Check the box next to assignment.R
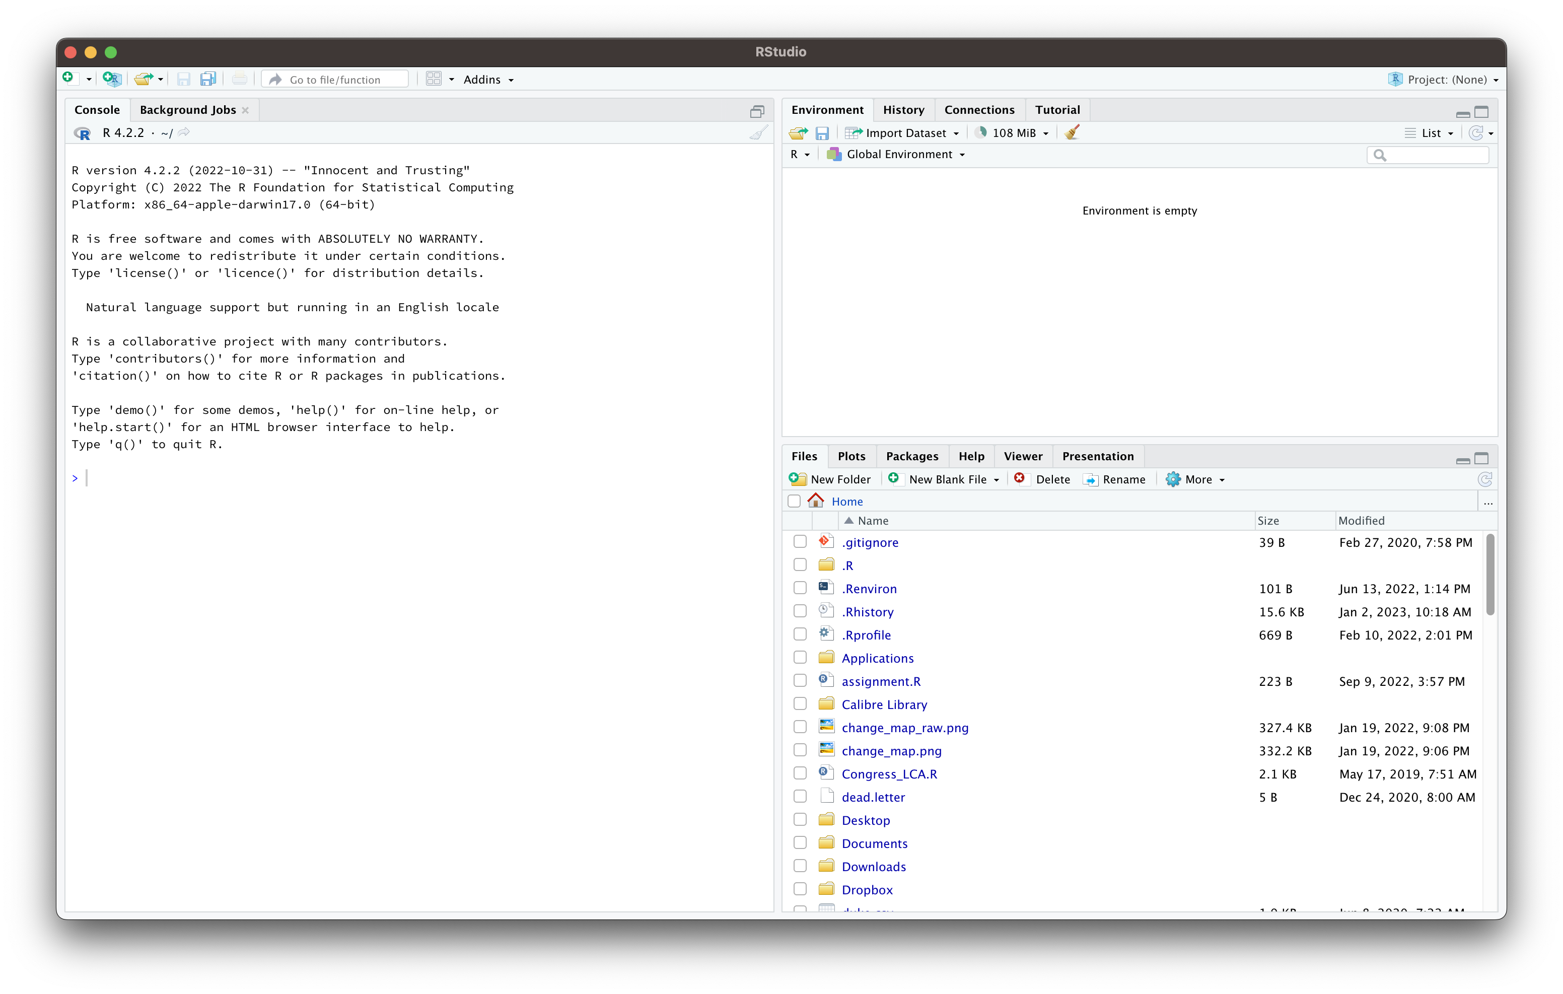The height and width of the screenshot is (994, 1563). pyautogui.click(x=800, y=680)
